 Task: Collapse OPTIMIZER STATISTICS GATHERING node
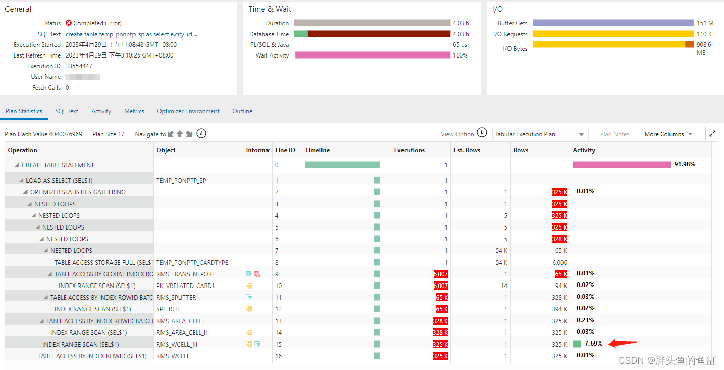(x=25, y=192)
